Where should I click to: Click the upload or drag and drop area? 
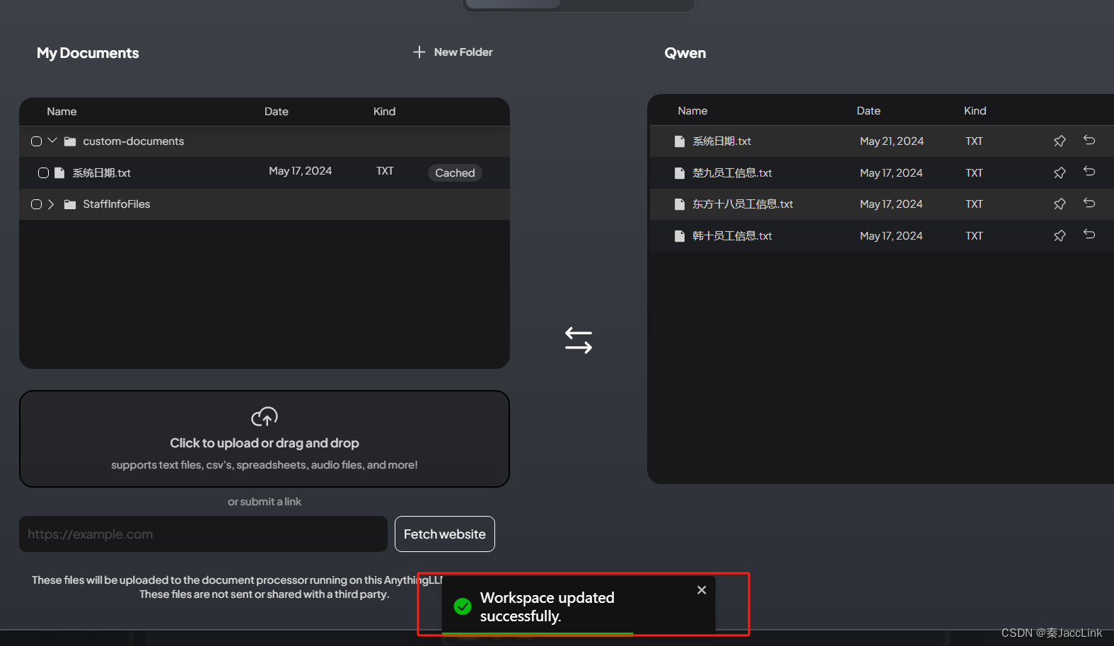[265, 439]
